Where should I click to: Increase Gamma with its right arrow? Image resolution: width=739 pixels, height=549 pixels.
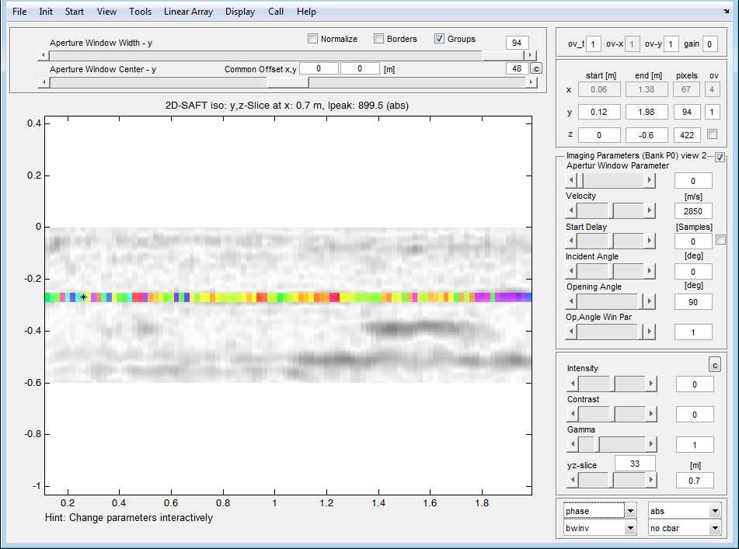click(x=651, y=444)
